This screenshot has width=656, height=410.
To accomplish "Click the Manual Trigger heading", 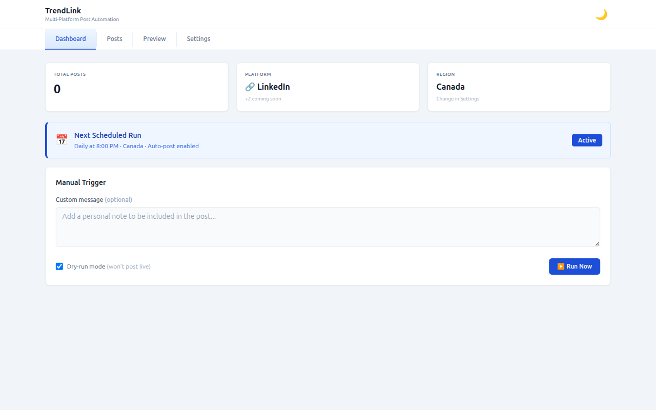I will 81,182.
